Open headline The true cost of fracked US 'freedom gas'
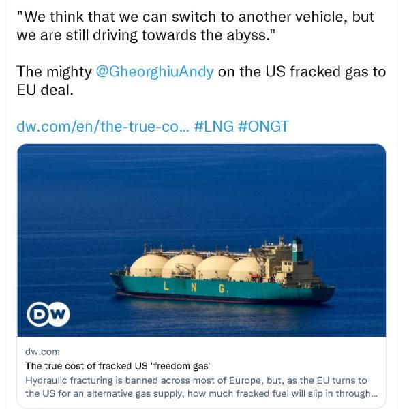The image size is (409, 409). click(118, 366)
